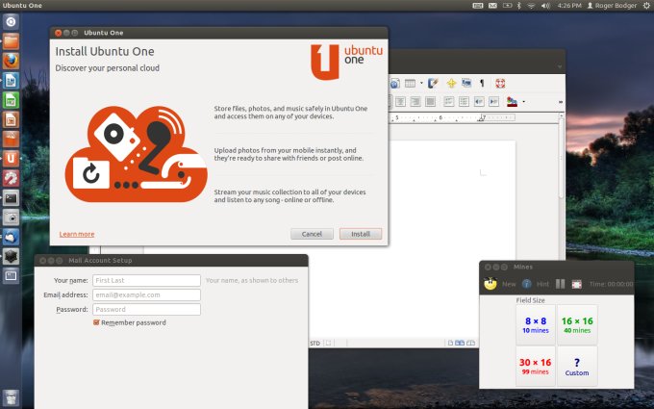Open the Workspace Switcher launcher icon
654x409 pixels.
click(x=11, y=276)
